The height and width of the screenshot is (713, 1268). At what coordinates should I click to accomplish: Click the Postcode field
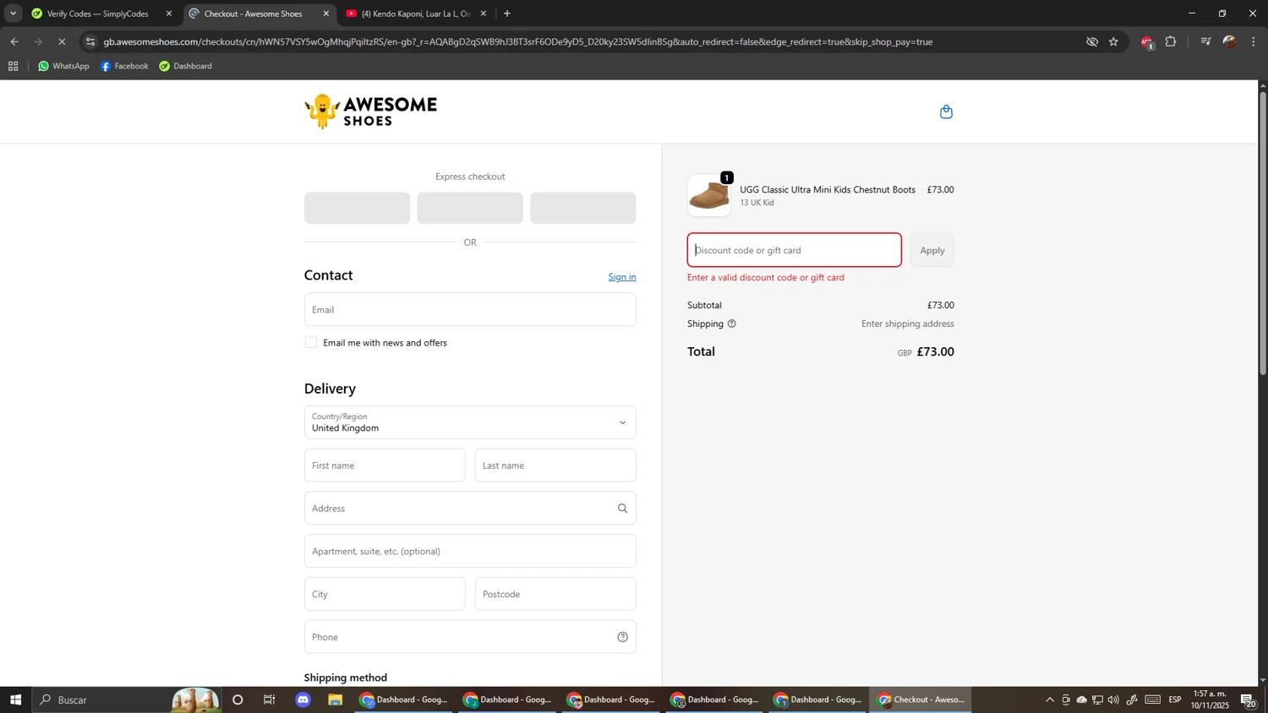tap(555, 594)
